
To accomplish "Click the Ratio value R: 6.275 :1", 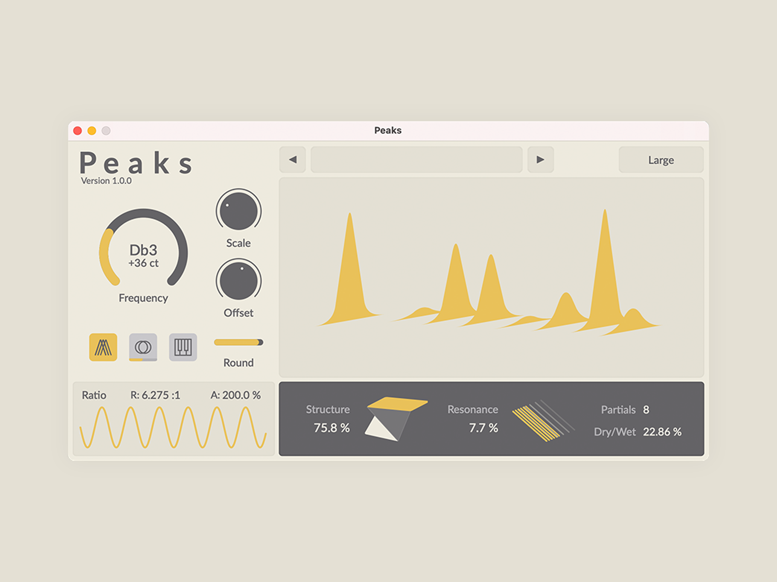I will click(x=155, y=395).
